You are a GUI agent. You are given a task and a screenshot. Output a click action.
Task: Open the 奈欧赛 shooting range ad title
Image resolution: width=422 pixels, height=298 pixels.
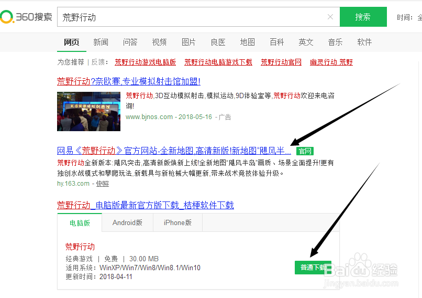click(x=129, y=81)
